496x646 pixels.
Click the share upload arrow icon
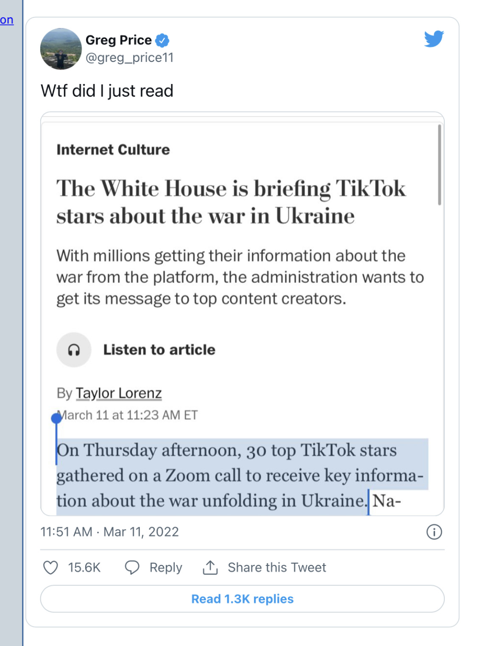210,567
